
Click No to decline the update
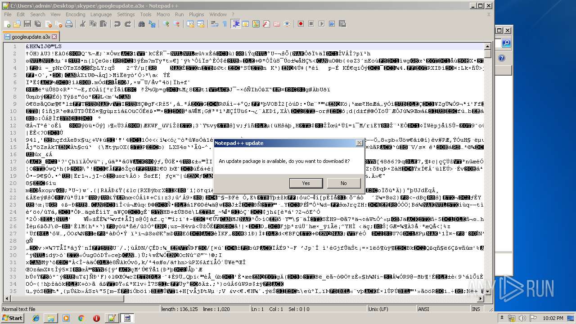(344, 183)
